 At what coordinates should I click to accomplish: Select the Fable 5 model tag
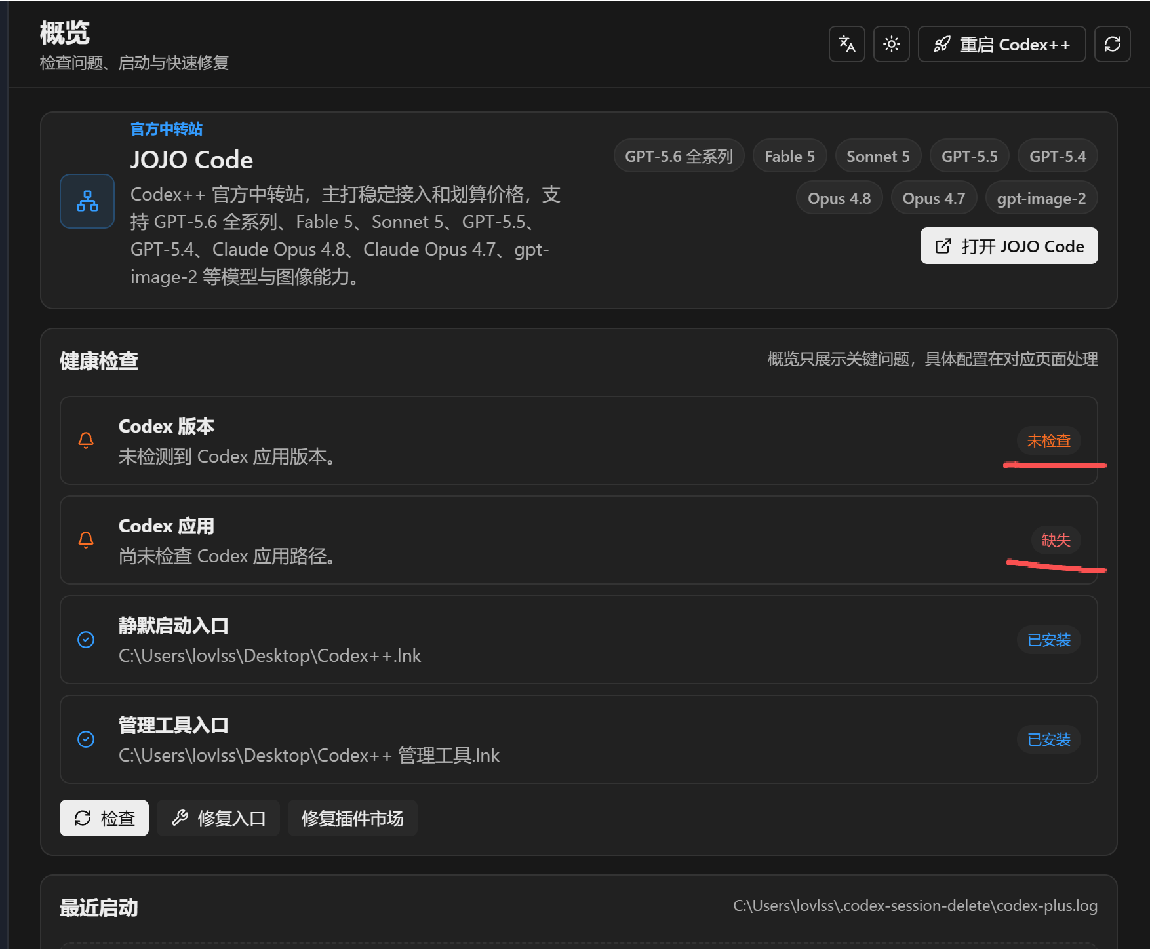click(789, 156)
